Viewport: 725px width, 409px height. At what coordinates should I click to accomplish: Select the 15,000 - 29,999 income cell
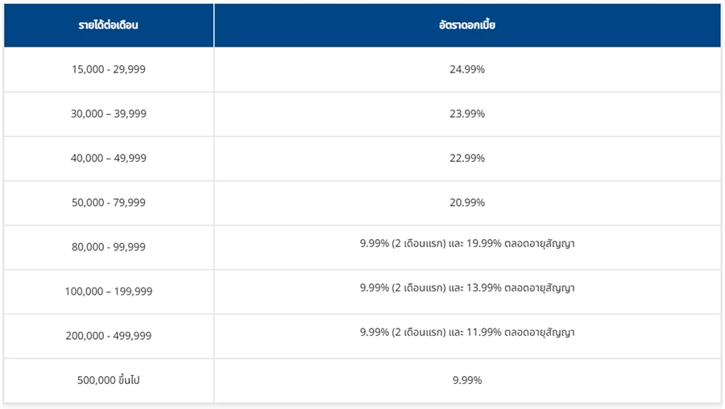click(109, 69)
